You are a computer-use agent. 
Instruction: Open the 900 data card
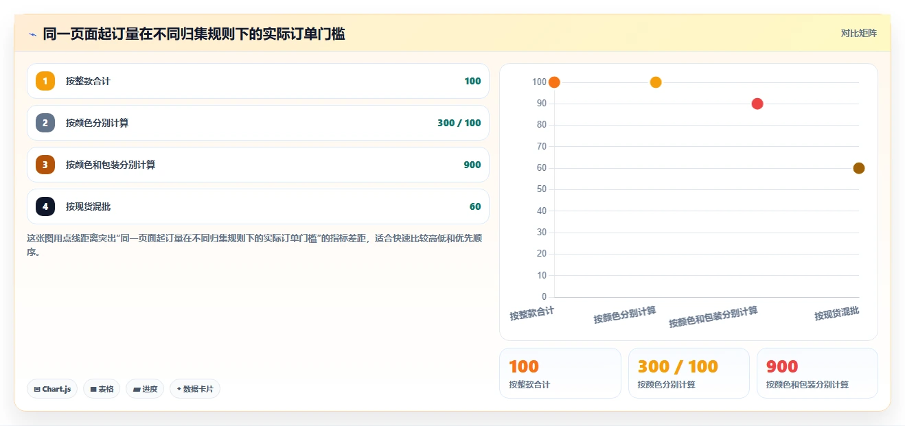tap(817, 373)
